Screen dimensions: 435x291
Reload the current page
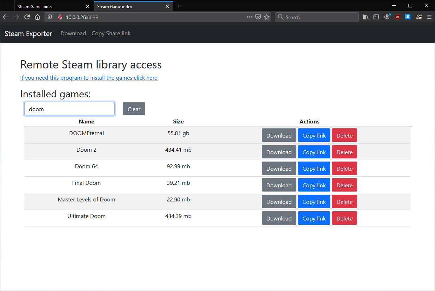(27, 17)
